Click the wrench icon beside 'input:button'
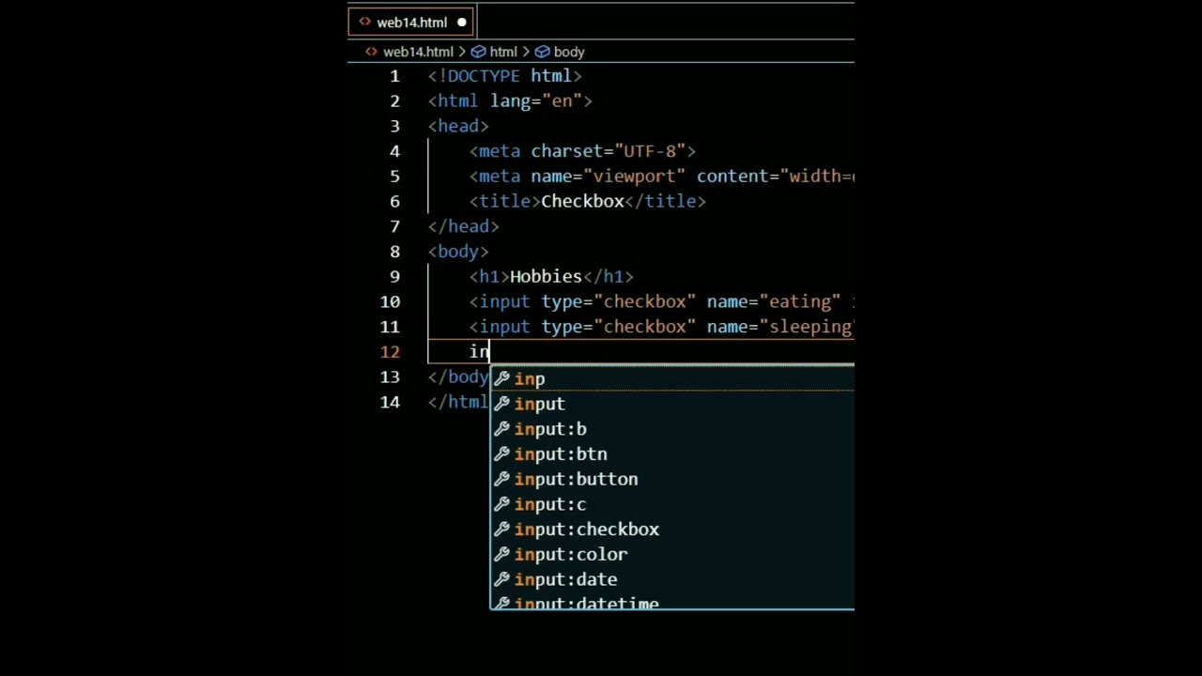 coord(501,479)
